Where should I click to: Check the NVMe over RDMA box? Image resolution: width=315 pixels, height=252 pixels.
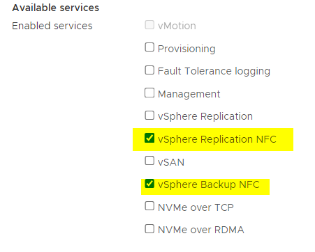149,228
